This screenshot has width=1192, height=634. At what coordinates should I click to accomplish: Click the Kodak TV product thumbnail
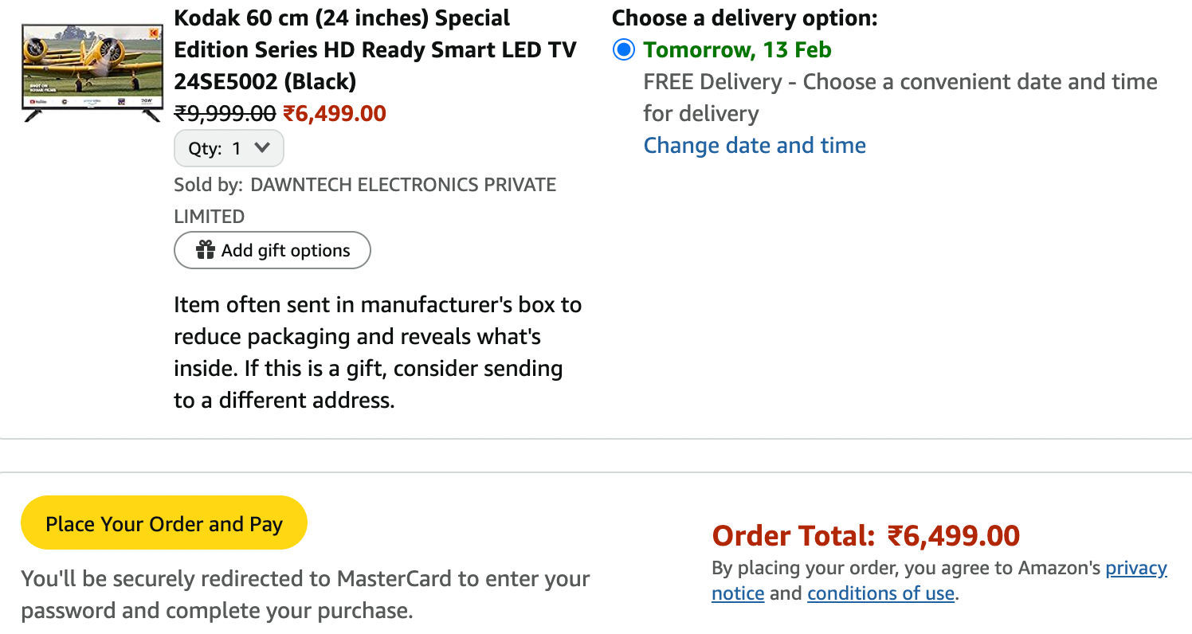pyautogui.click(x=92, y=72)
